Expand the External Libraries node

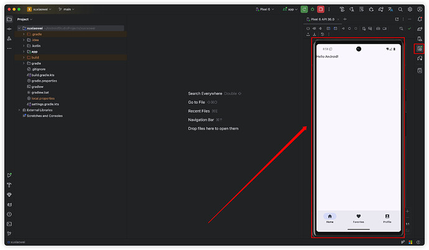pyautogui.click(x=19, y=109)
